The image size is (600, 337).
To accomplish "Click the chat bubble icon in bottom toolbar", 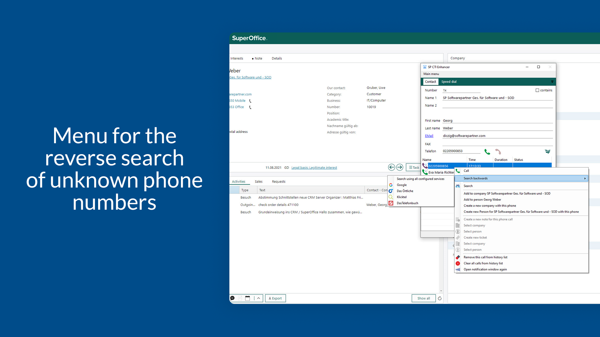I will coord(232,298).
